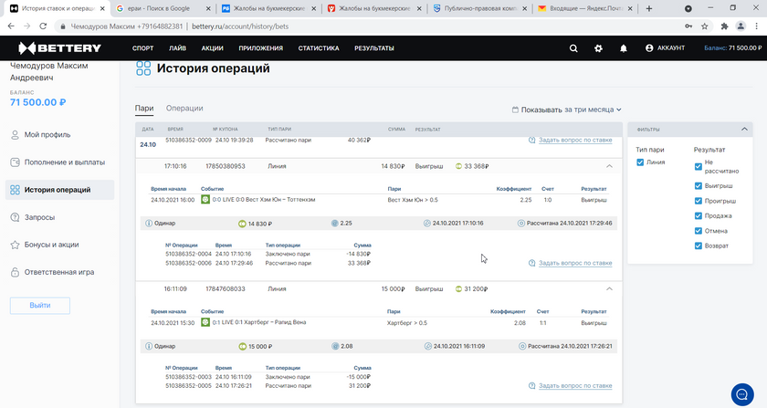Open СПОРТ menu item

click(x=142, y=48)
